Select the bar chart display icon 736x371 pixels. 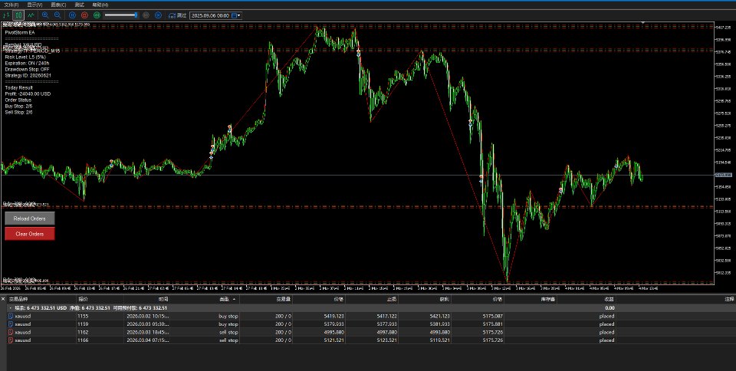[7, 15]
